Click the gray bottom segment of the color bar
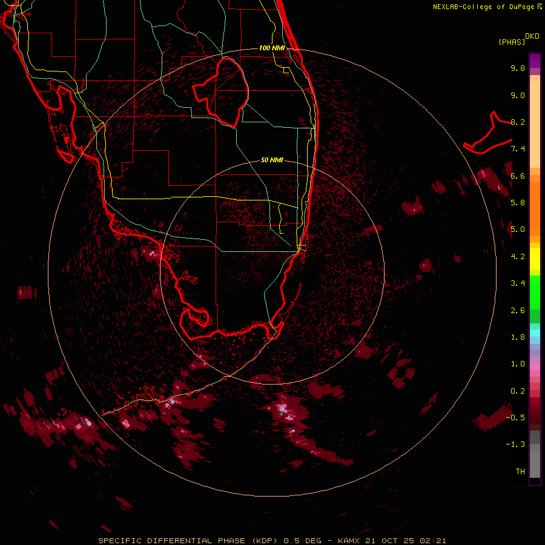Screen dimensions: 545x545 [535, 462]
